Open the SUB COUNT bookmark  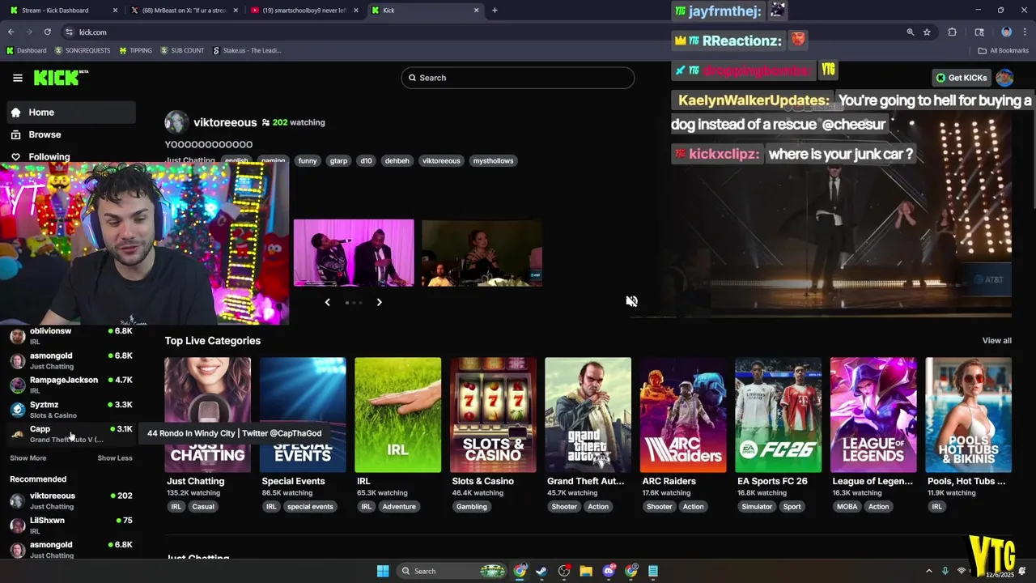(x=182, y=50)
